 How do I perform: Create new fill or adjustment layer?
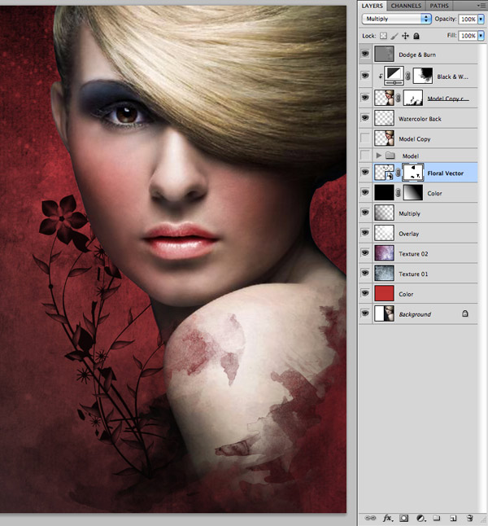click(420, 517)
